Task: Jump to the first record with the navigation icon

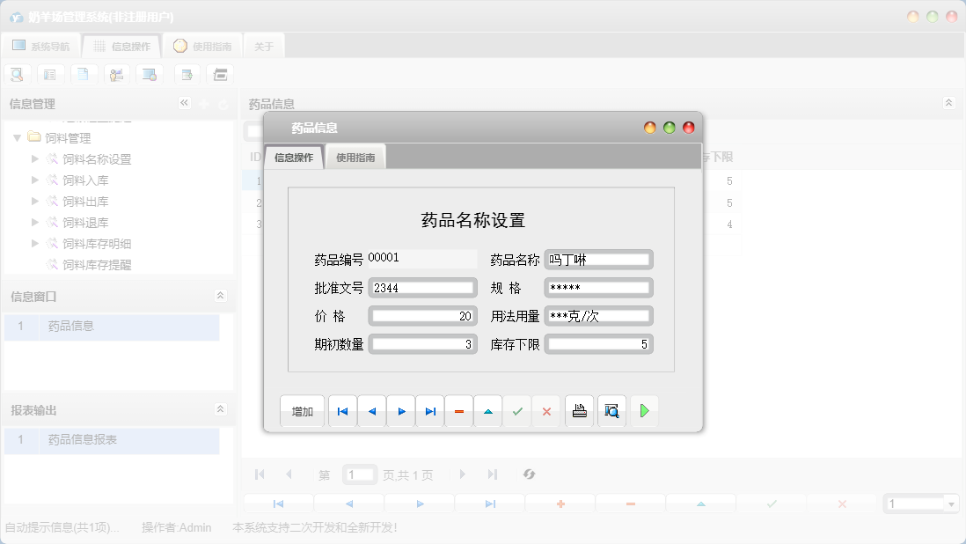Action: 342,410
